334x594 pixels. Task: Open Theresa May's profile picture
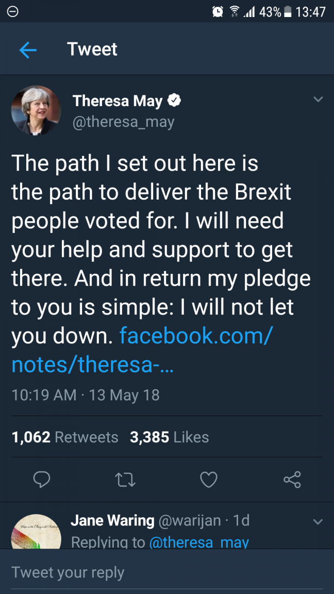(x=36, y=110)
